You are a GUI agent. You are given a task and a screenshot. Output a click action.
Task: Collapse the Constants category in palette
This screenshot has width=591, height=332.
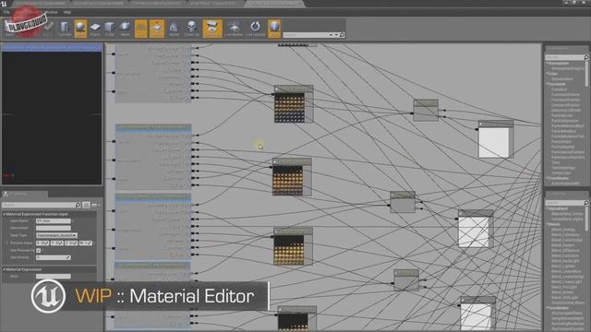(548, 84)
